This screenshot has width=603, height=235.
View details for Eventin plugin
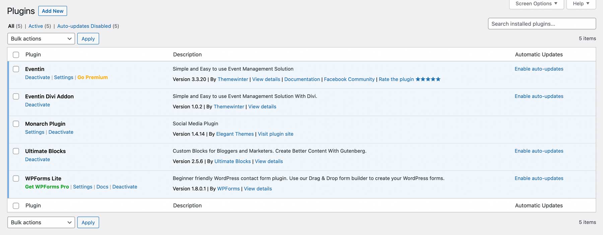[266, 79]
